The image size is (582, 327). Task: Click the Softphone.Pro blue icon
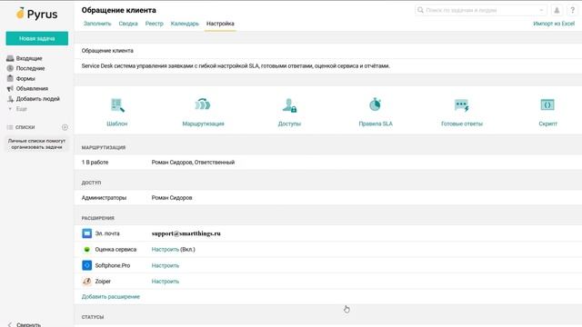tap(87, 265)
